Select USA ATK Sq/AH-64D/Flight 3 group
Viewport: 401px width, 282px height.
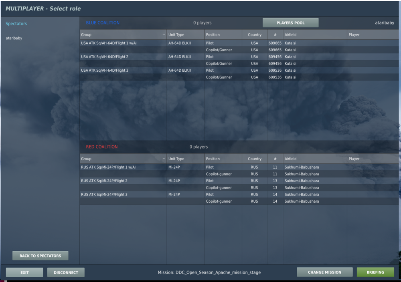coord(105,70)
